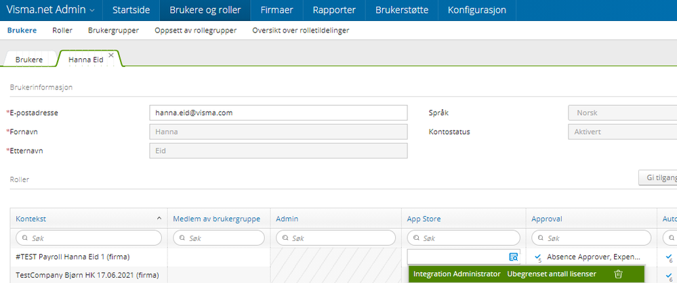Open Oversikt over rolletildelinger
Viewport: 677px width, 283px height.
point(300,30)
